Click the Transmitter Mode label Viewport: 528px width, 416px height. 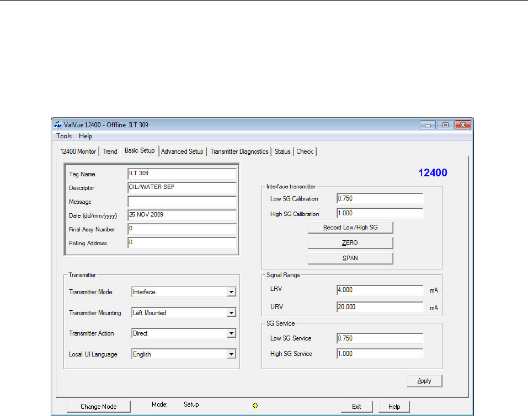(x=90, y=292)
